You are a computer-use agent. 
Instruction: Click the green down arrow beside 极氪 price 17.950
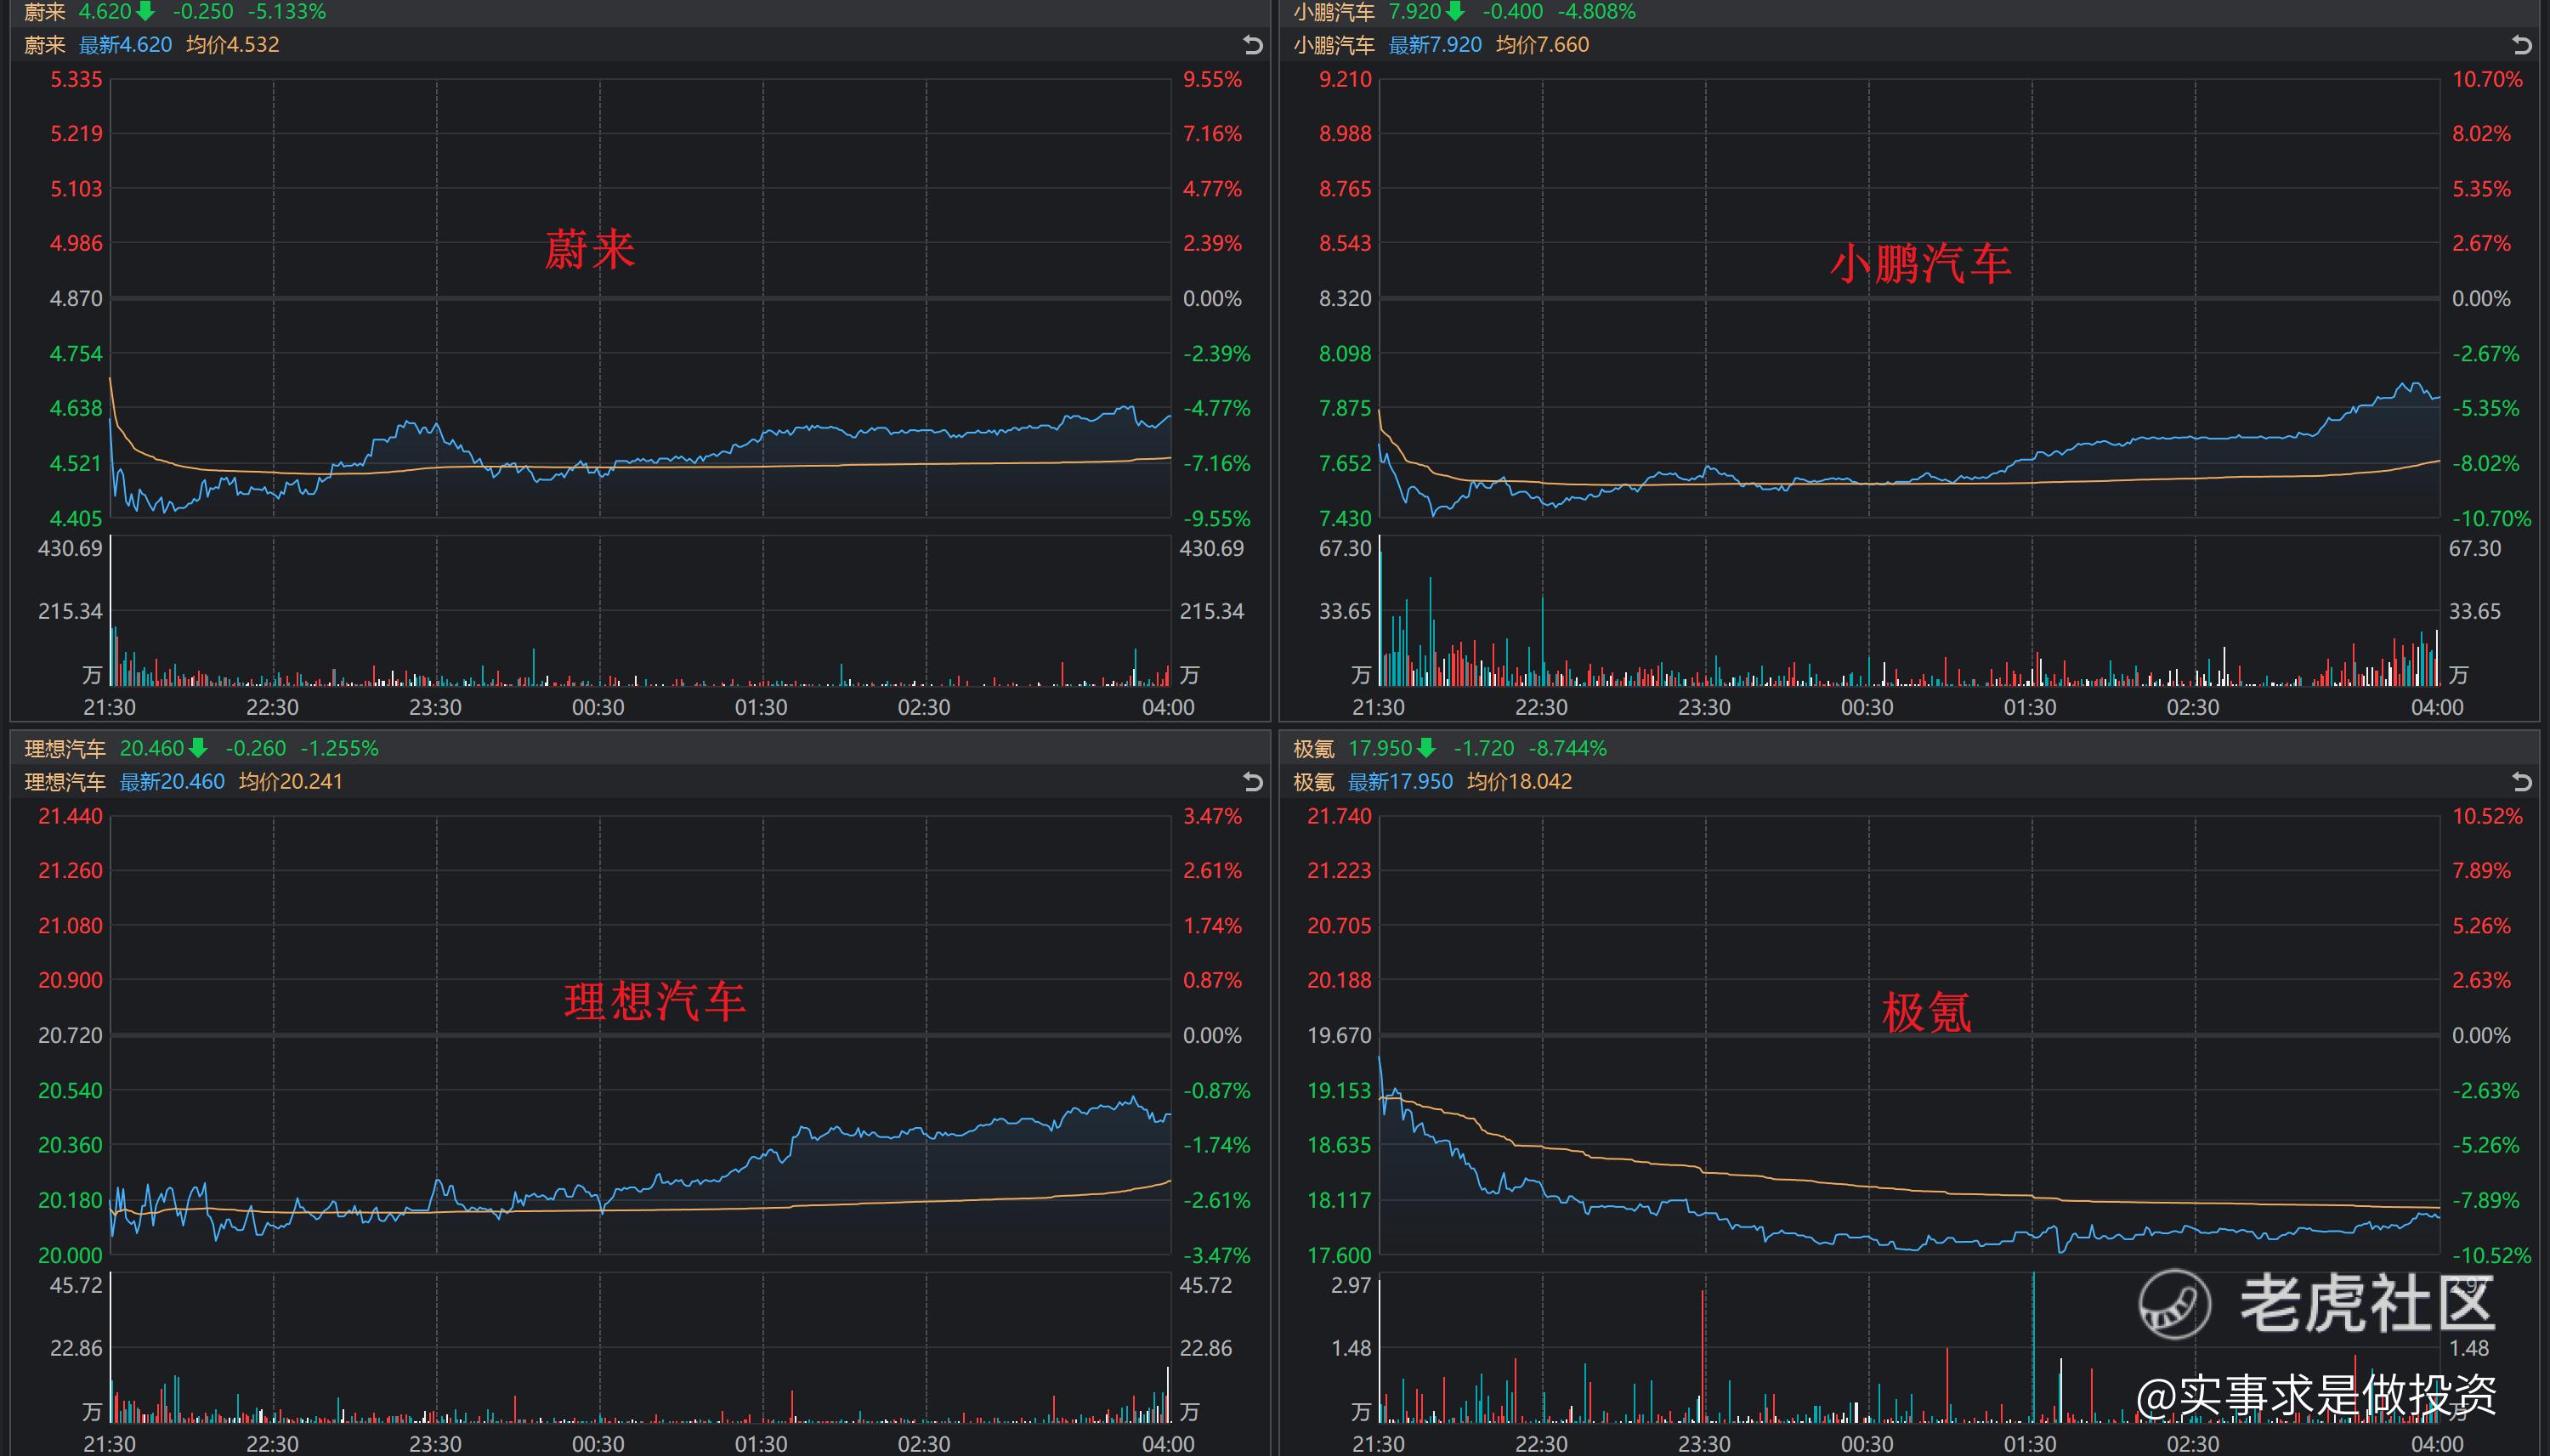click(x=1426, y=748)
